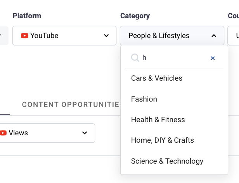
Task: Expand the Views dropdown chevron
Action: tap(85, 133)
